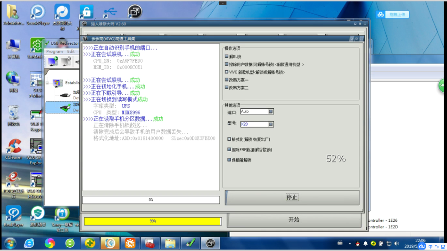Open 刷机精灵 desktop shortcut

(38, 216)
